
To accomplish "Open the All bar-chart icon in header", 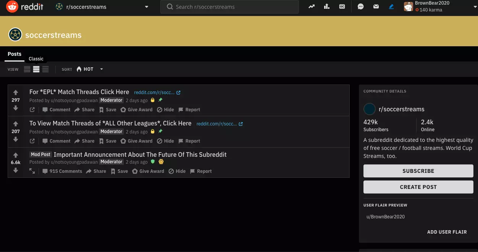I will (x=326, y=7).
